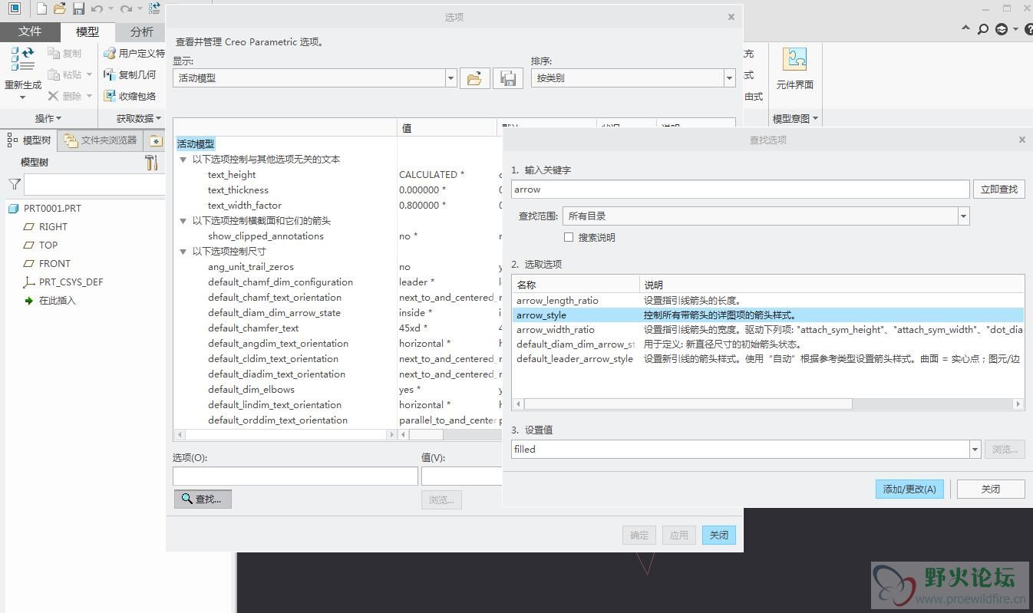Switch to the 分析 ribbon tab
This screenshot has height=613, width=1033.
(x=142, y=31)
